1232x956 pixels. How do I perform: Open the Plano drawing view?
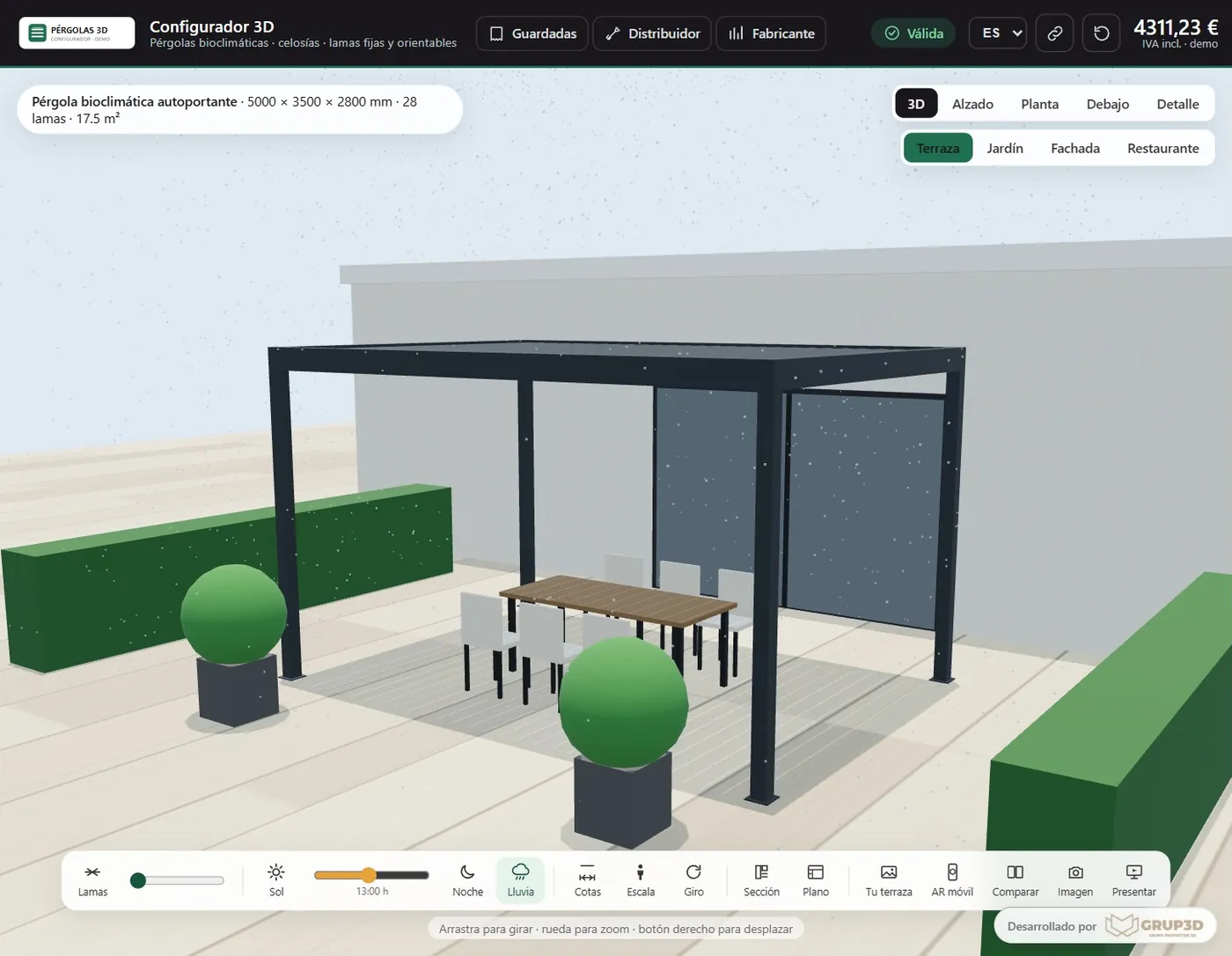[x=816, y=879]
